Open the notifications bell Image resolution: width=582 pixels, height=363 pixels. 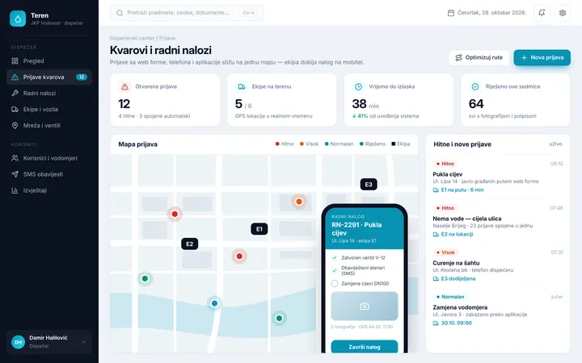pos(542,13)
